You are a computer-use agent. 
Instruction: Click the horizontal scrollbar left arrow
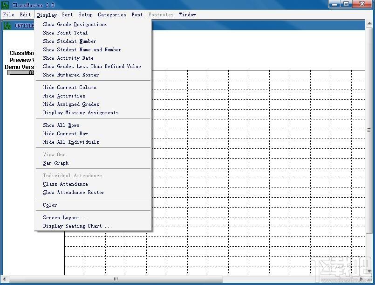click(x=4, y=279)
